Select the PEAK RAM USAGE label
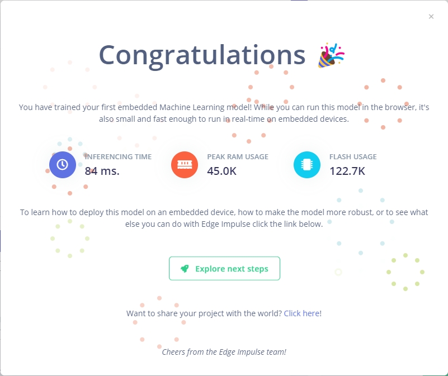Viewport: 448px width, 376px height. coord(238,157)
